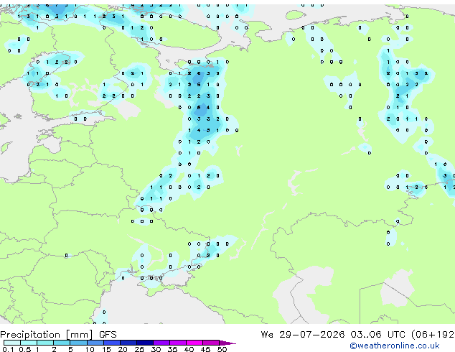Click the date 'We 29-07-2026'
The width and height of the screenshot is (455, 352).
point(303,335)
